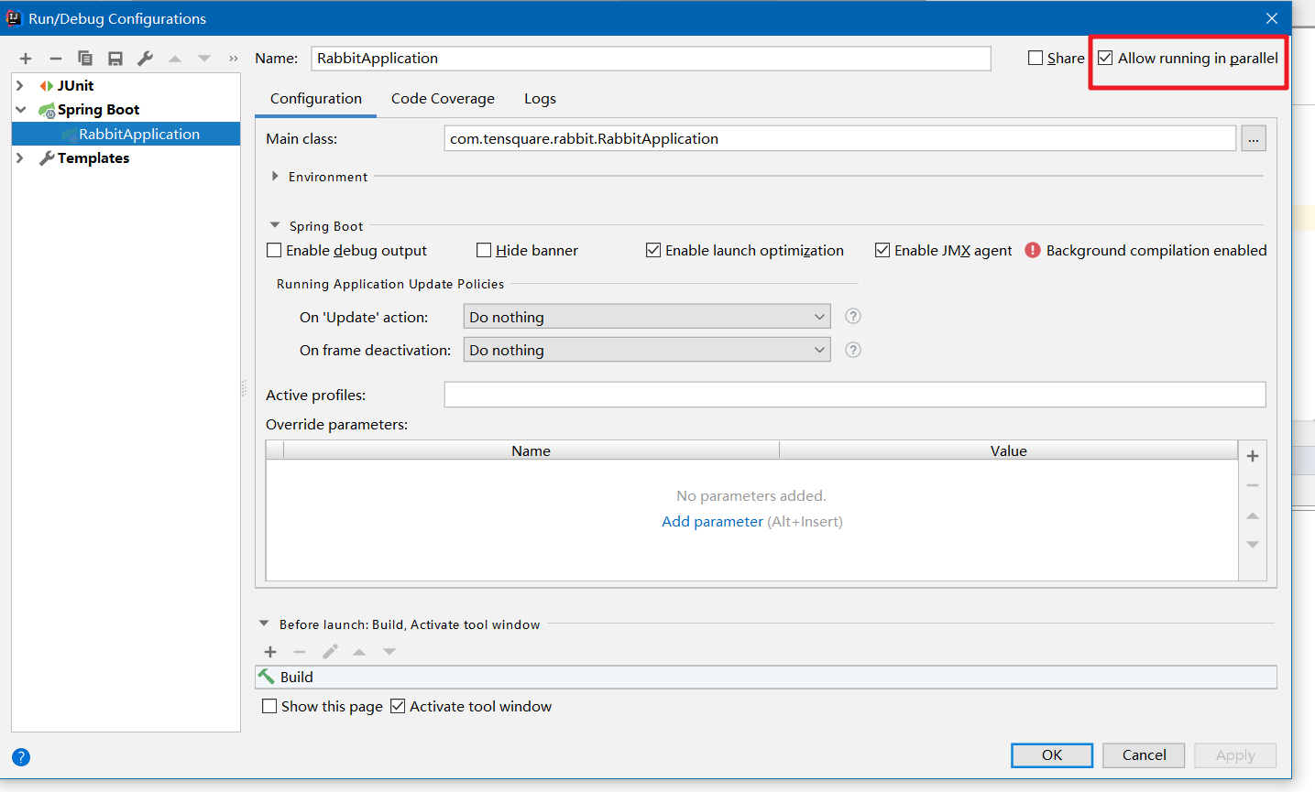
Task: Click the Cancel button
Action: (x=1145, y=755)
